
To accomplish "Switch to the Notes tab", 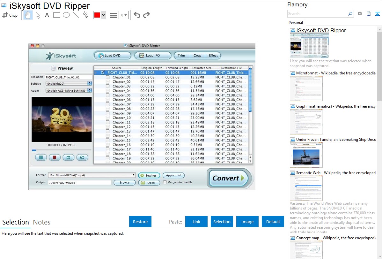I will 42,222.
